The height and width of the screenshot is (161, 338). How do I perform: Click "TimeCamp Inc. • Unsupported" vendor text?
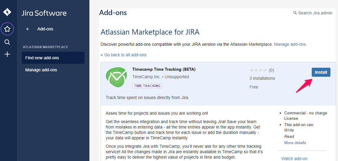point(161,77)
